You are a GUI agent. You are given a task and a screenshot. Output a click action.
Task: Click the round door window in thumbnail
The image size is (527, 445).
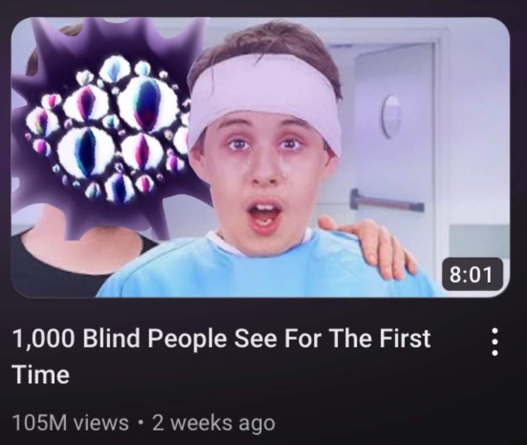391,116
